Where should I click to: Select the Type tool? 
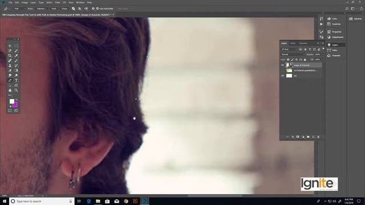click(16, 80)
